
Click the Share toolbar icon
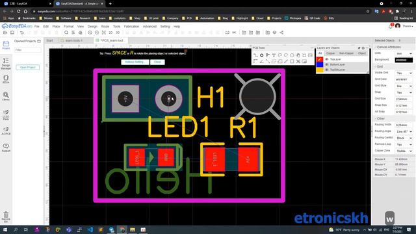[281, 32]
